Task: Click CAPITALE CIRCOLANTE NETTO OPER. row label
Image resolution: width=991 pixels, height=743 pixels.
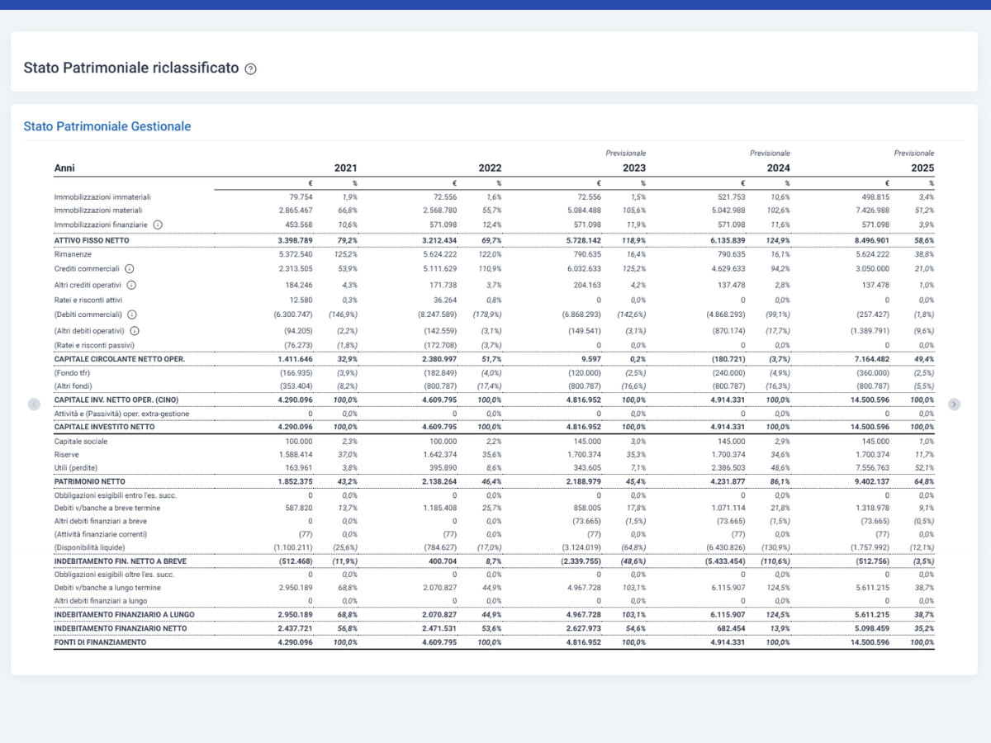Action: [x=119, y=359]
